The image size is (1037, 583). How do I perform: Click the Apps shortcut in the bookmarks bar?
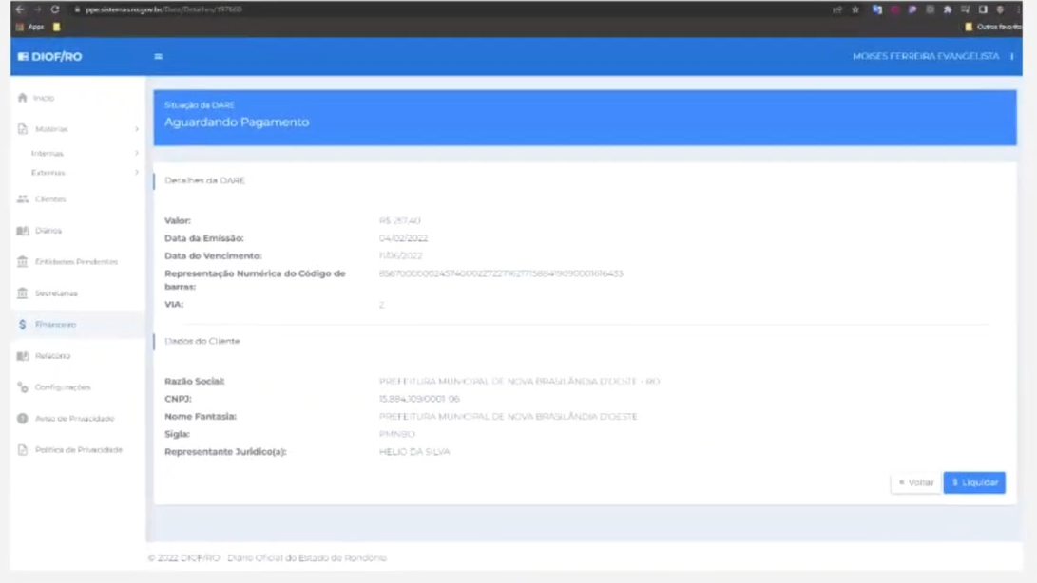pos(30,28)
